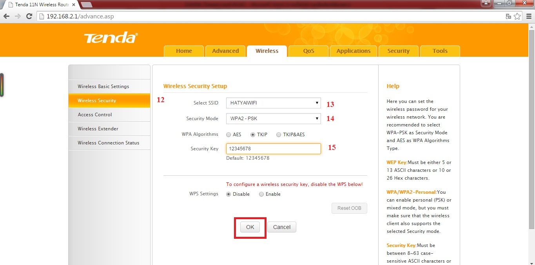Go back to the previous browser page

7,16
